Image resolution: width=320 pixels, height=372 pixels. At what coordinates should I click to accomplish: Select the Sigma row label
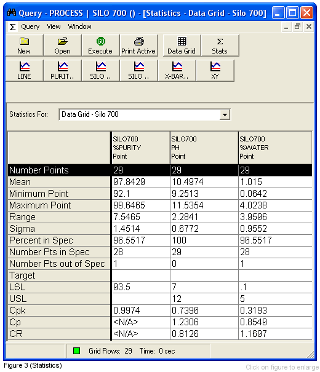(59, 229)
